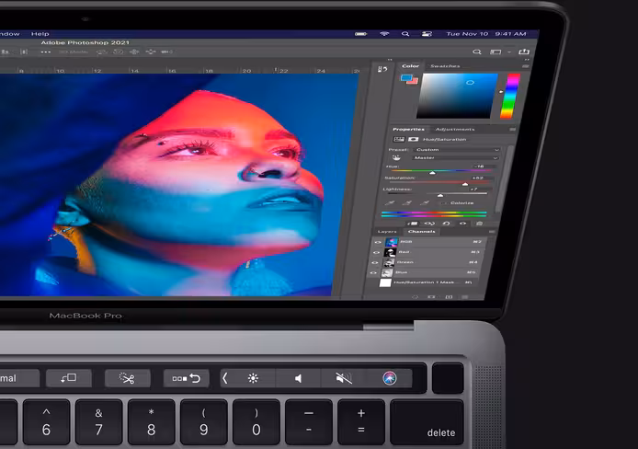The image size is (638, 449).
Task: Toggle visibility of the Blue channel
Action: point(373,272)
